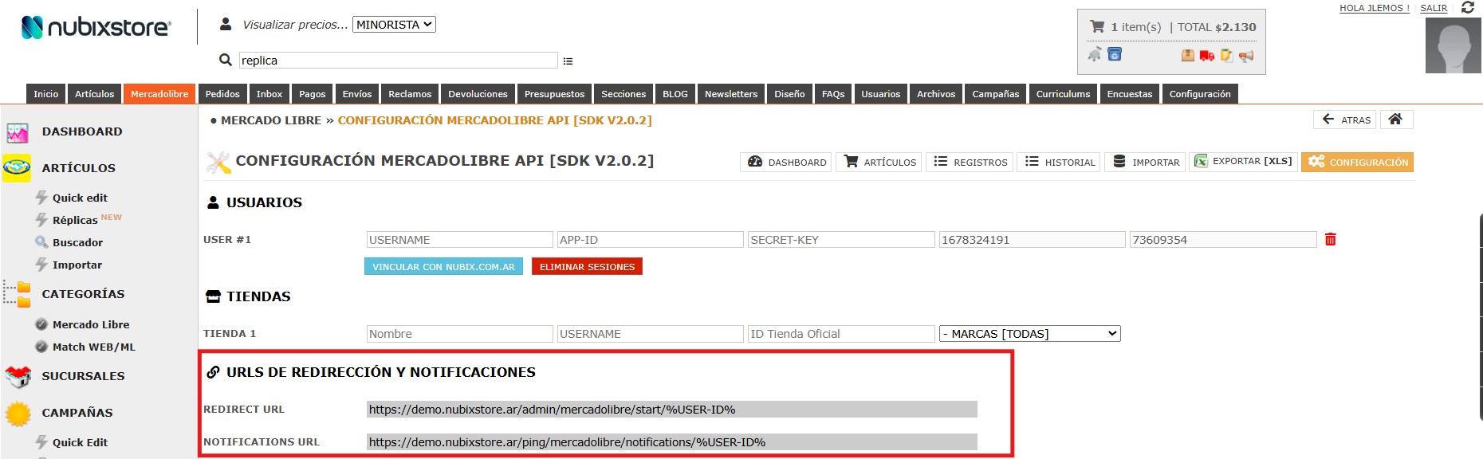Click the cardboard package icon in cart box
The image size is (1483, 459).
[1187, 55]
